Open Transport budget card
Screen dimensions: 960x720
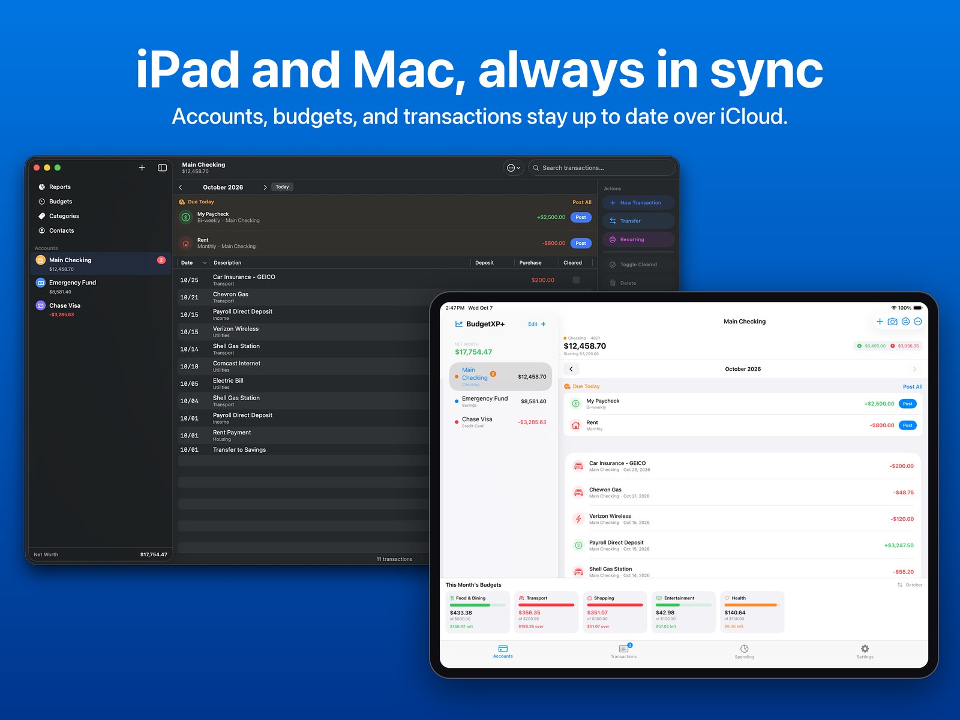pyautogui.click(x=547, y=612)
